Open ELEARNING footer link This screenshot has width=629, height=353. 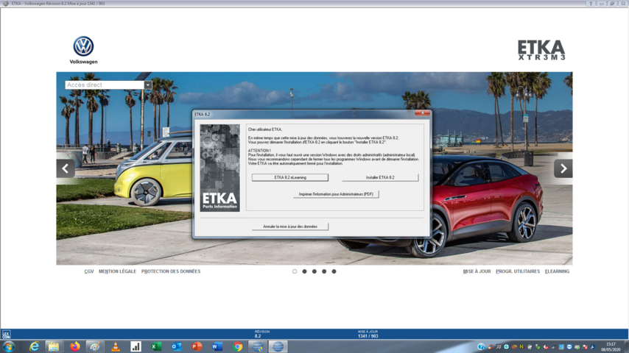coord(558,271)
